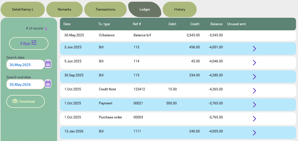Click the -4,265.00 balance value
The image size is (298, 141).
pyautogui.click(x=216, y=89)
